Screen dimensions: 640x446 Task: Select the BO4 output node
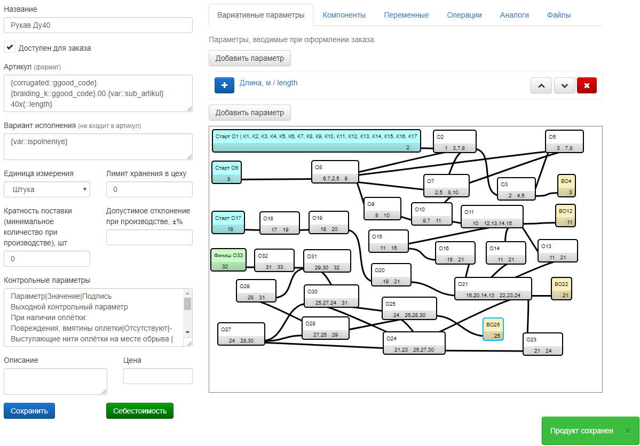(x=566, y=186)
